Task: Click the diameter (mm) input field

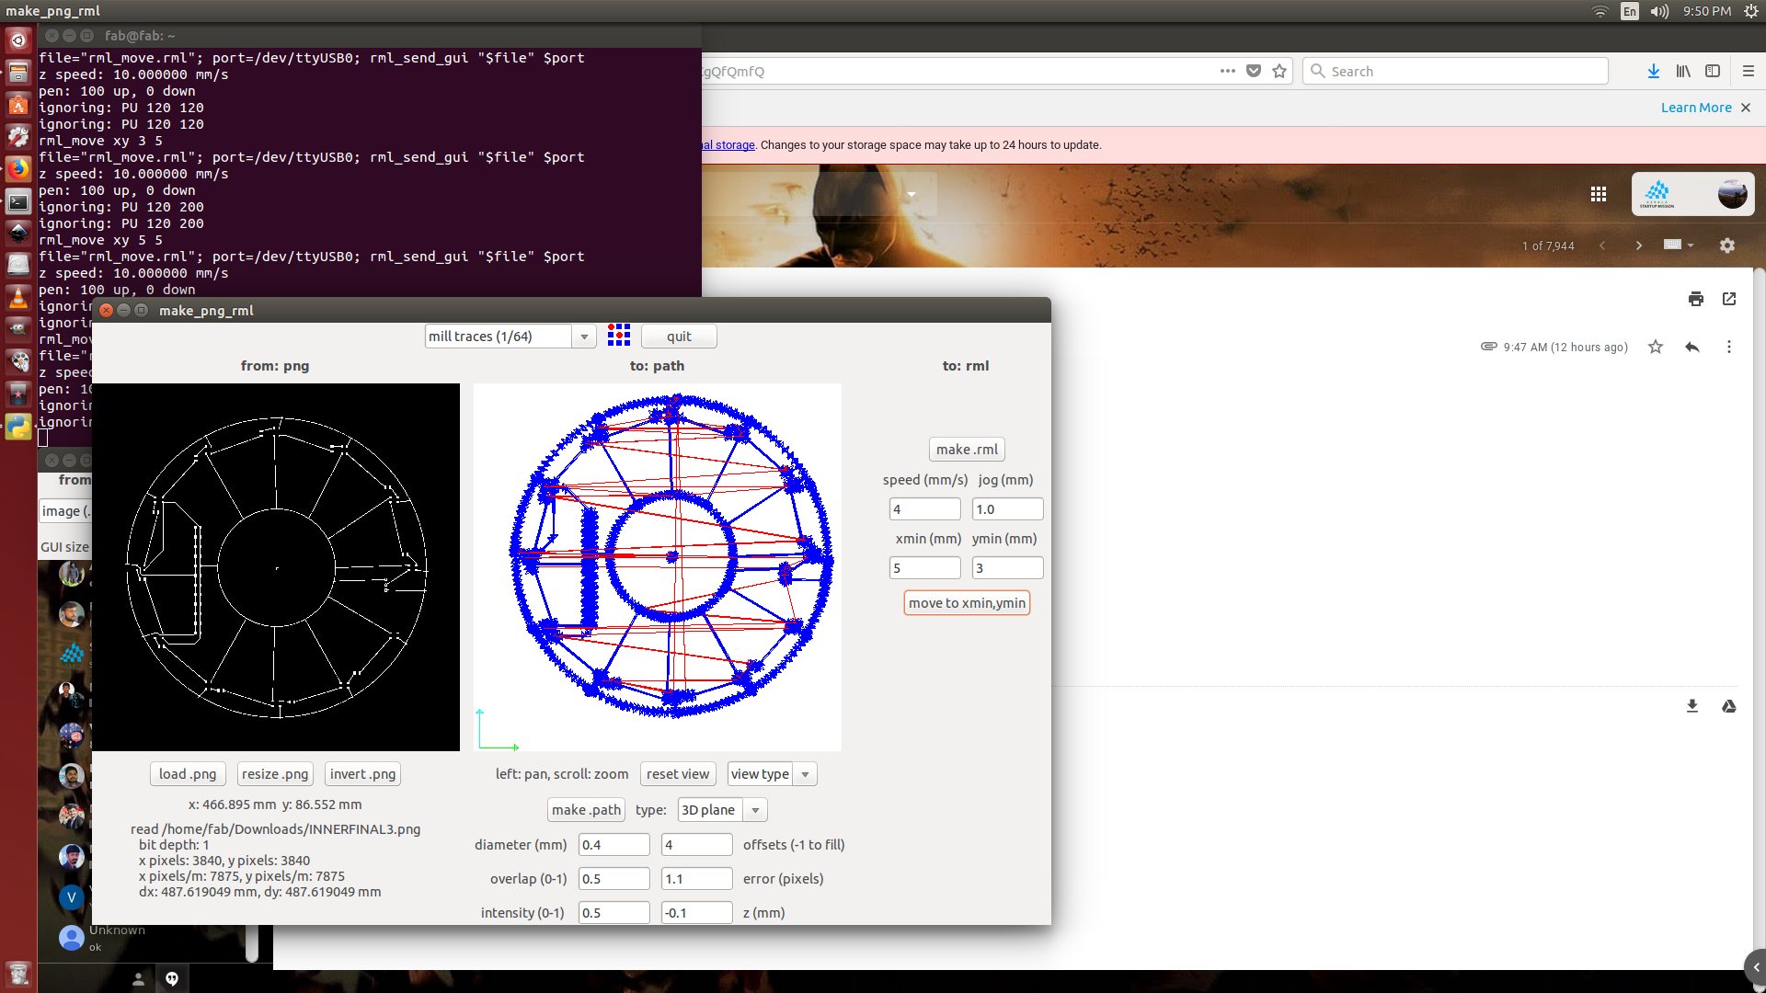Action: [614, 845]
